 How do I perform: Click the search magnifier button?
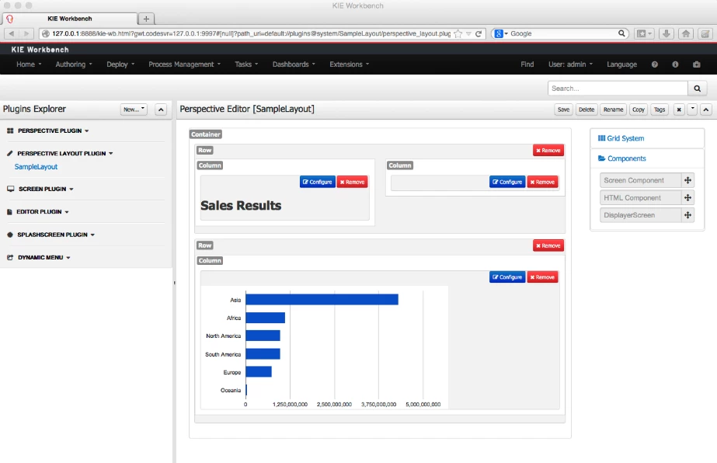pyautogui.click(x=698, y=89)
